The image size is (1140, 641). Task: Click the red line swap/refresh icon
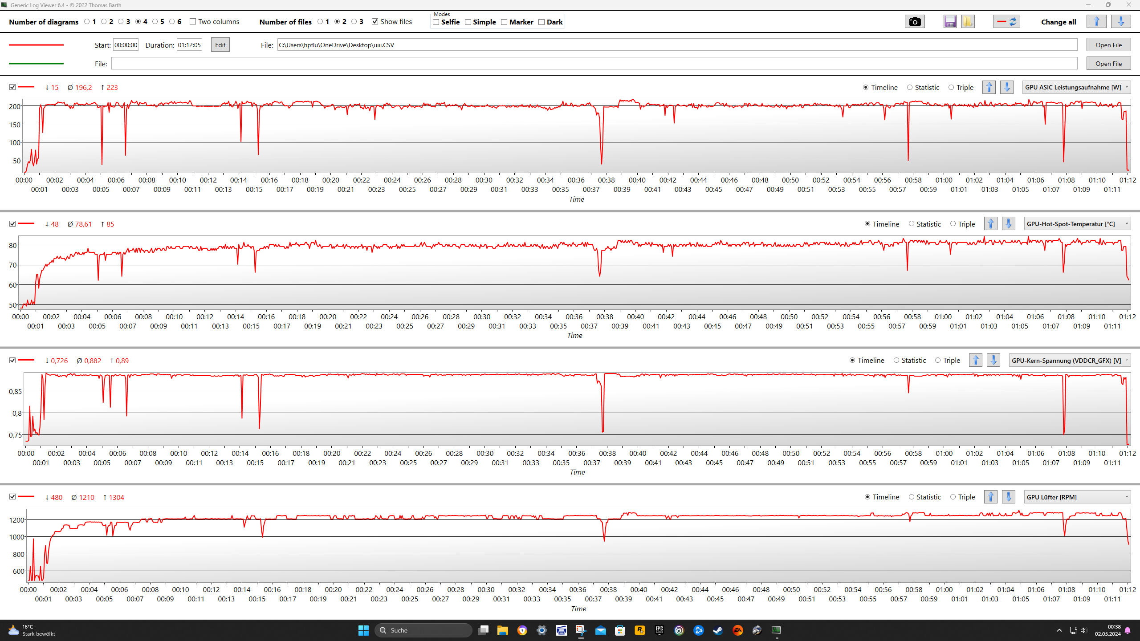[1006, 22]
